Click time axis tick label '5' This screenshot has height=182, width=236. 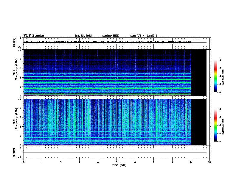[x=117, y=162]
